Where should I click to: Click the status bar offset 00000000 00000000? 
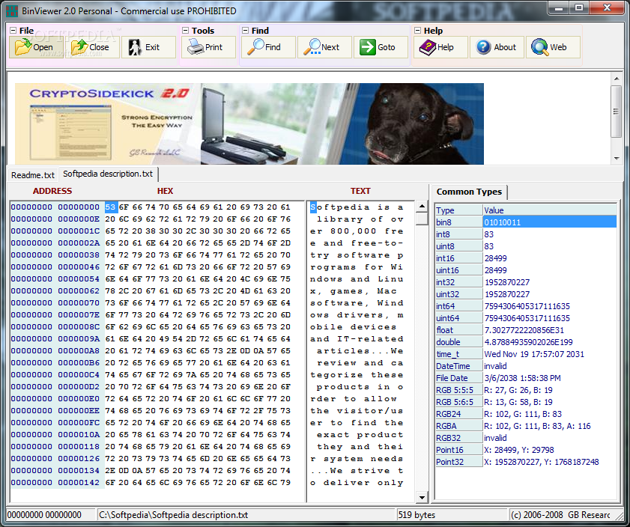[44, 515]
